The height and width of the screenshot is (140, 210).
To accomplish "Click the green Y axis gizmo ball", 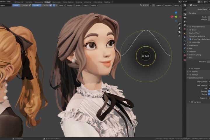I will tap(176, 17).
